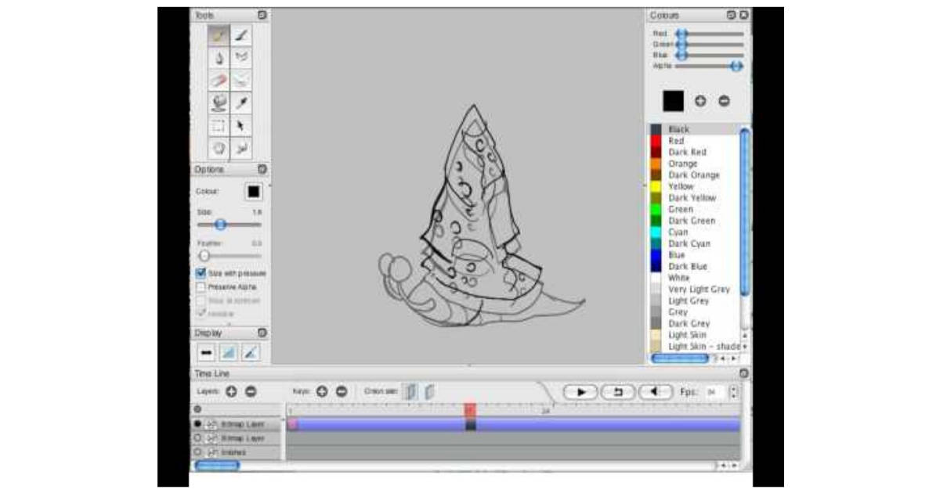940x493 pixels.
Task: Detach the Tools panel
Action: 261,14
